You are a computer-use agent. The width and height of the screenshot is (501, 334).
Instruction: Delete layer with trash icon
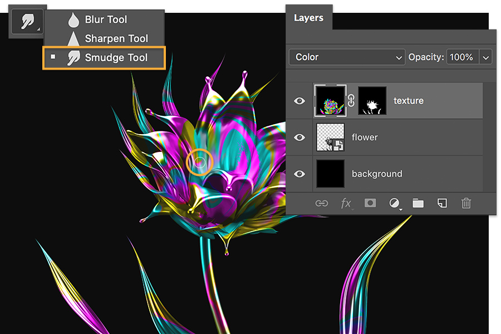(466, 203)
